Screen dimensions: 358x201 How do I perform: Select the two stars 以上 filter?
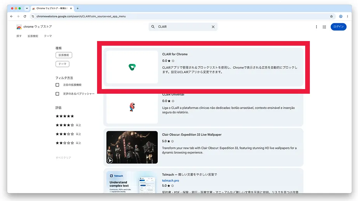pyautogui.click(x=68, y=143)
